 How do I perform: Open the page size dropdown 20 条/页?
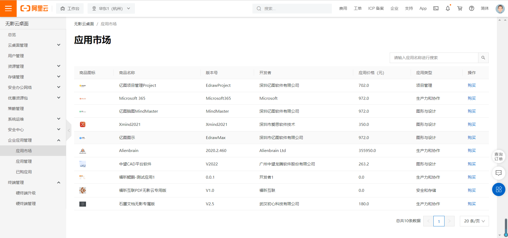[474, 221]
